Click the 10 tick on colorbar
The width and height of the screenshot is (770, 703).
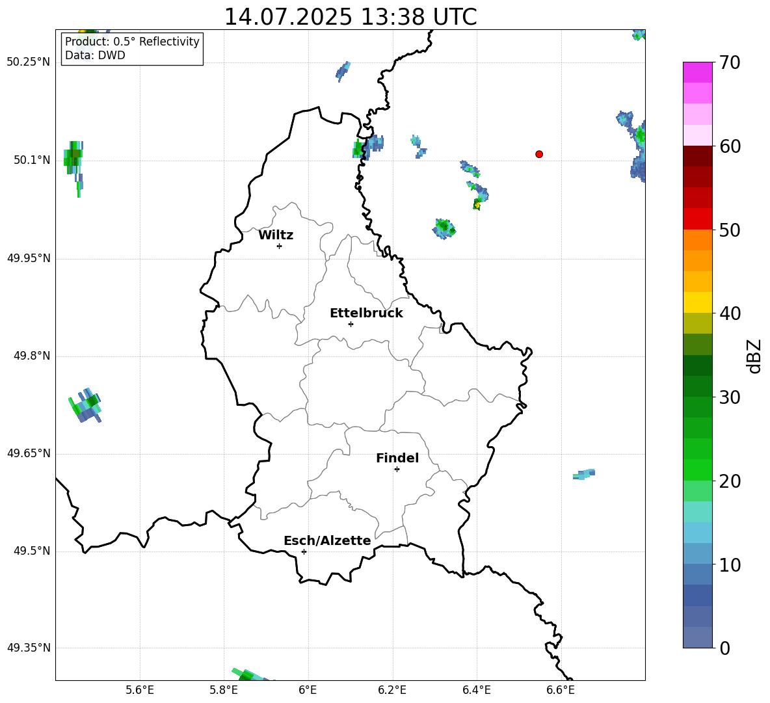pos(729,565)
